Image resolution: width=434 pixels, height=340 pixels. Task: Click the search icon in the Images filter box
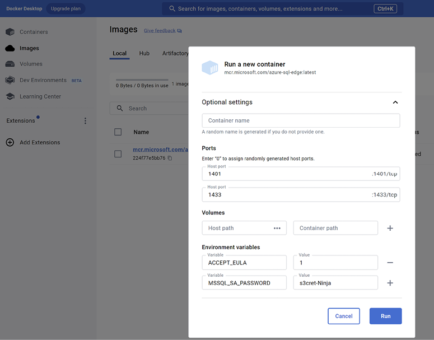point(120,108)
